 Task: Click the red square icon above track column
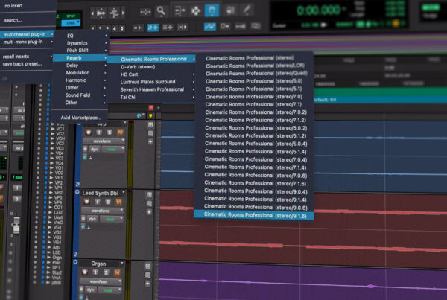coord(150,107)
